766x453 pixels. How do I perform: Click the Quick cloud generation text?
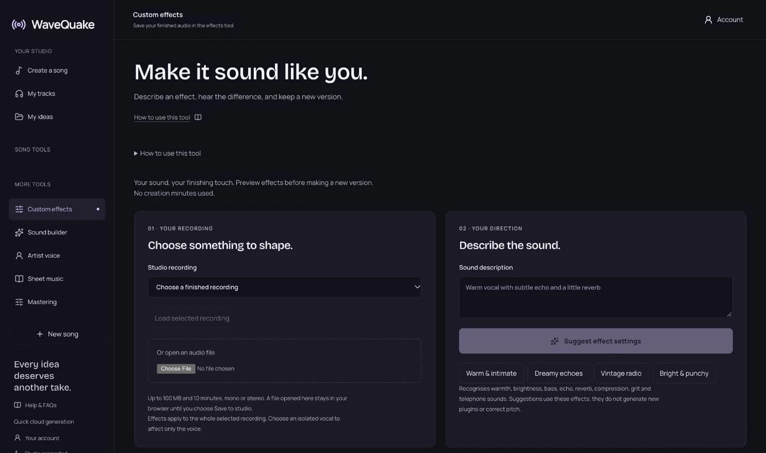(44, 422)
